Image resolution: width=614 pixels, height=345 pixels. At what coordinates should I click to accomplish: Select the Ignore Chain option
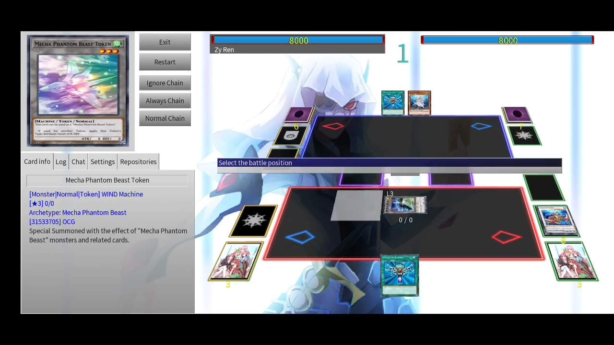pyautogui.click(x=165, y=83)
